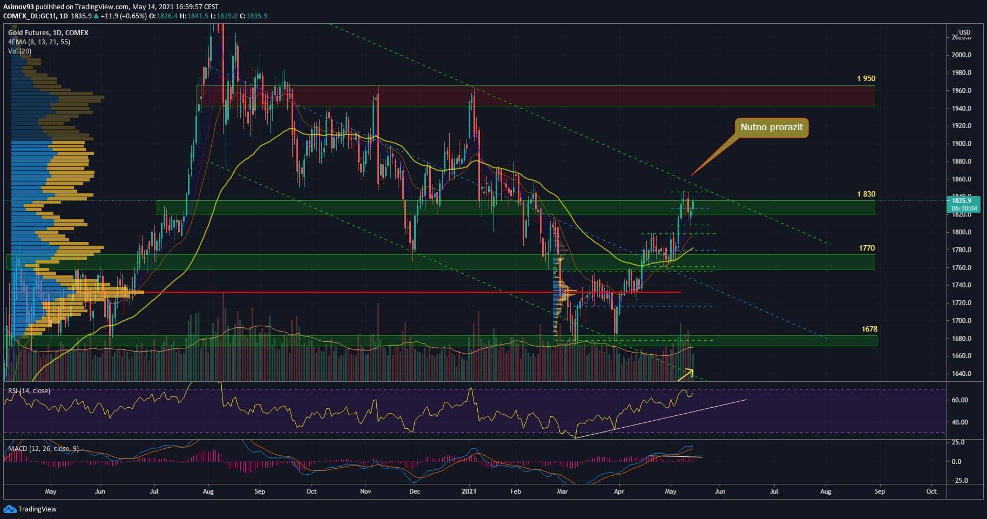Click the current price tag 1835.9 on axis
The width and height of the screenshot is (987, 519).
click(962, 201)
